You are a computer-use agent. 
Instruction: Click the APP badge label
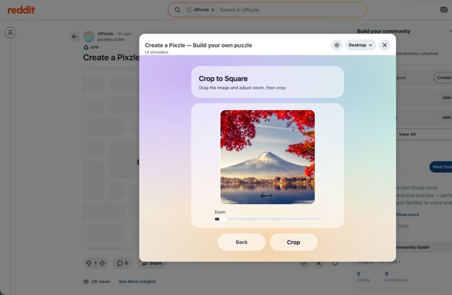(x=94, y=48)
